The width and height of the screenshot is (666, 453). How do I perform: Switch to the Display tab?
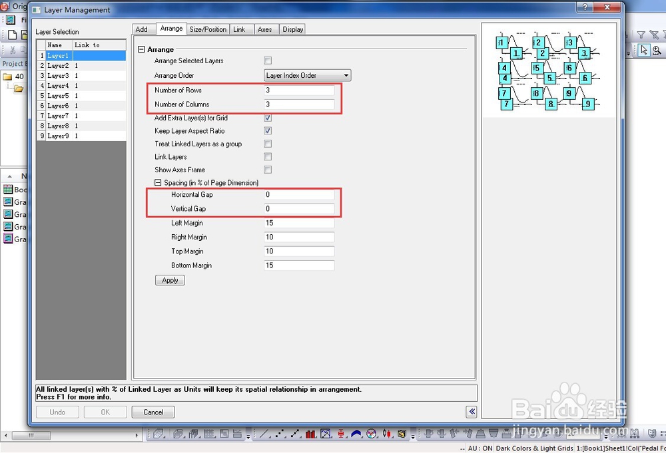pos(293,29)
